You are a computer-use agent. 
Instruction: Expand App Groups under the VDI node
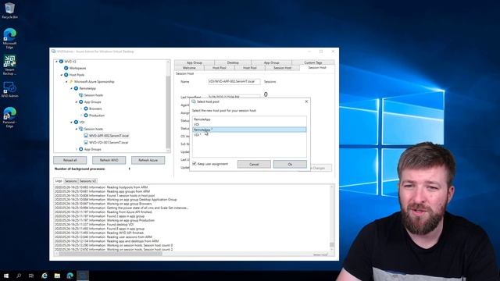[77, 149]
